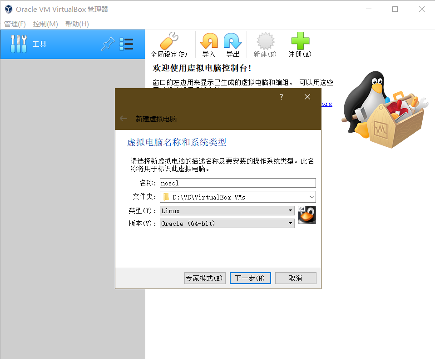Viewport: 435px width, 359px height.
Task: Open the Manage (管理) menu
Action: click(15, 24)
